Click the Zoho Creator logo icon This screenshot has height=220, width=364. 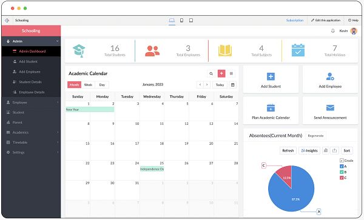[x=7, y=21]
